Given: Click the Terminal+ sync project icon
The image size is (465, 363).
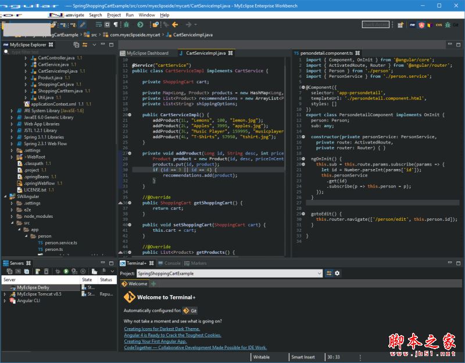Looking at the screenshot, I should click(x=329, y=273).
